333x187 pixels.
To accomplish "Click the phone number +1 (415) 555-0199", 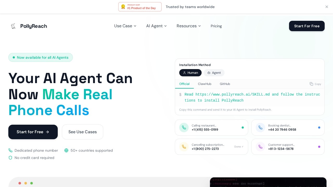I will 205,130.
